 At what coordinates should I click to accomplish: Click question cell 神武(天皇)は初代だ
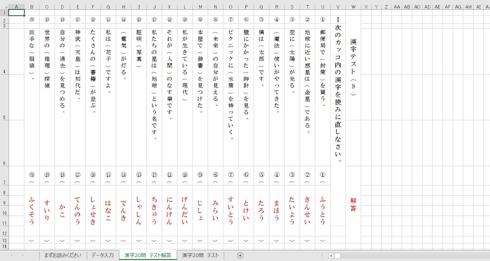coord(78,97)
